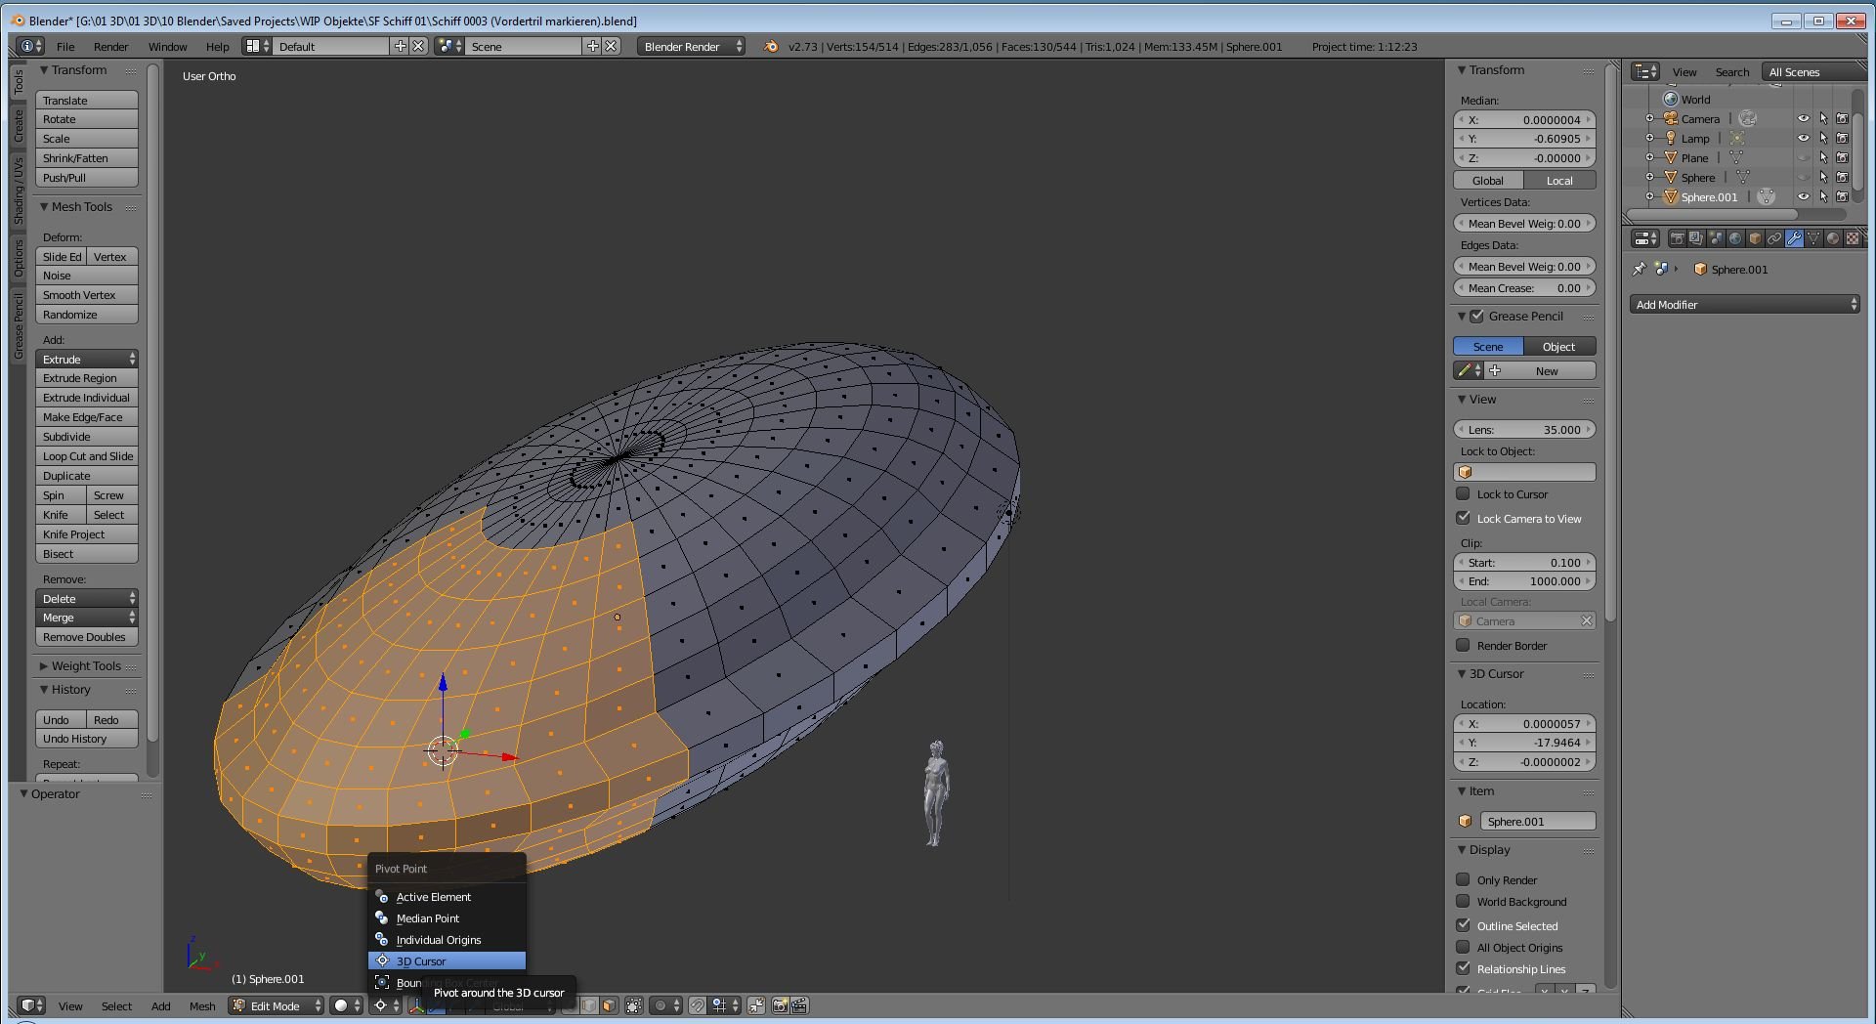Open the Render properties camera tab
This screenshot has width=1876, height=1024.
click(1677, 238)
